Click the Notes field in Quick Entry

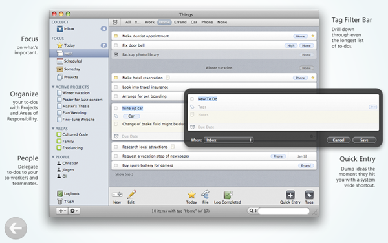click(283, 116)
